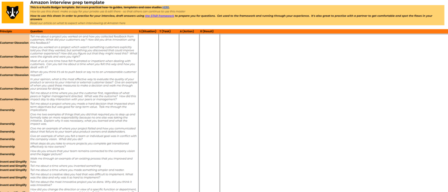This screenshot has width=448, height=192.
Task: Click the A (Action) column header
Action: tap(187, 31)
